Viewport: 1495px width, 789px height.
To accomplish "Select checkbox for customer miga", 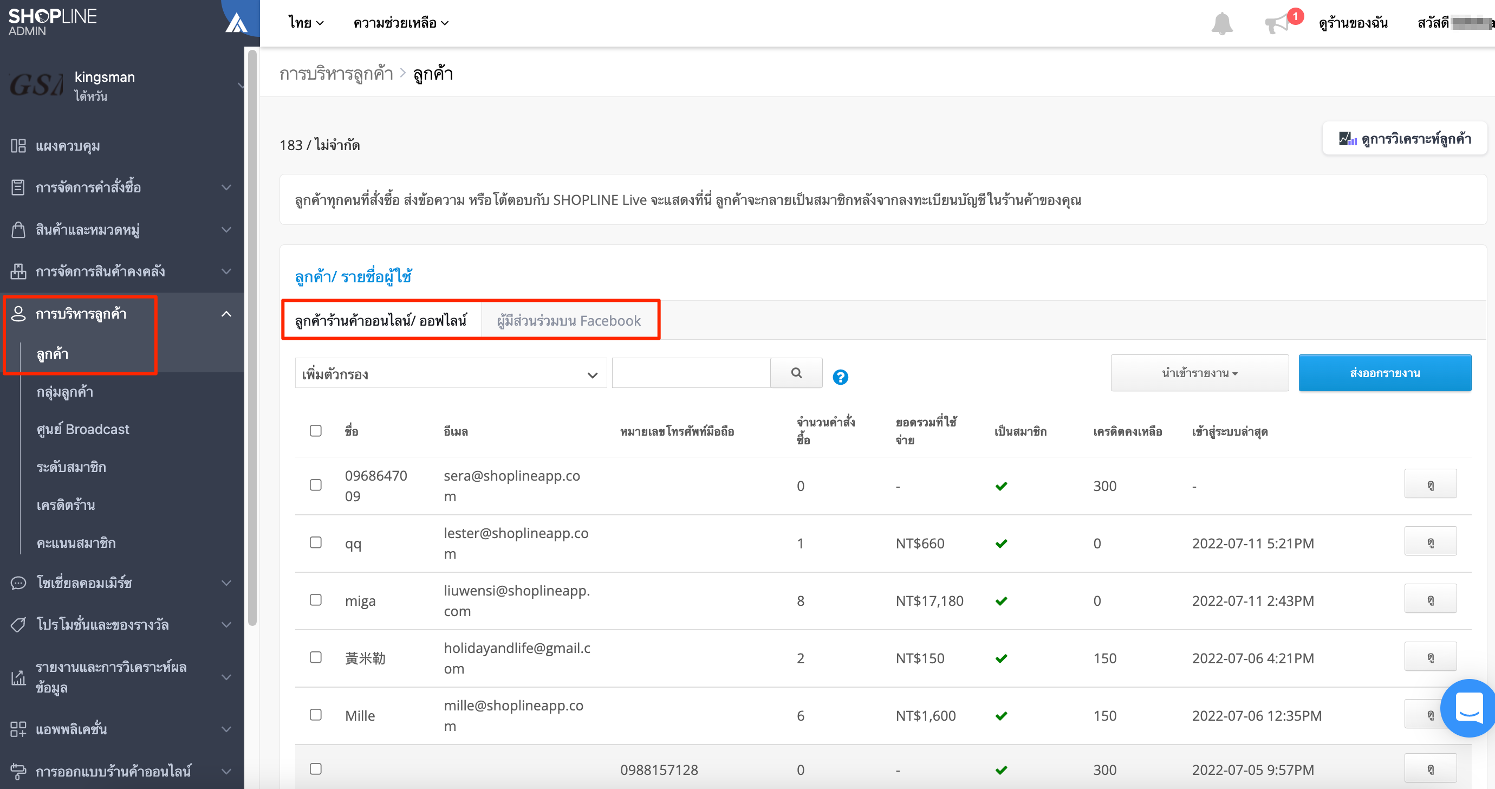I will pyautogui.click(x=316, y=600).
